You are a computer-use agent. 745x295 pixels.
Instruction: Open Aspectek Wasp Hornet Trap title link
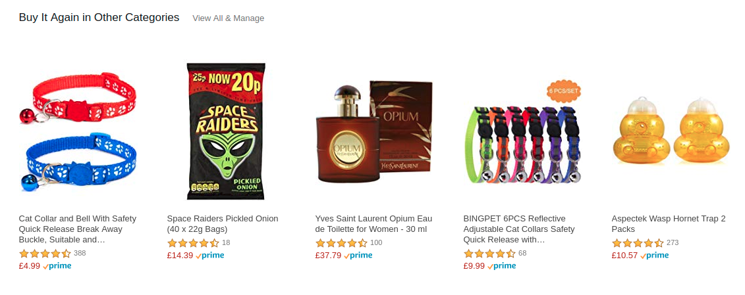pyautogui.click(x=669, y=224)
